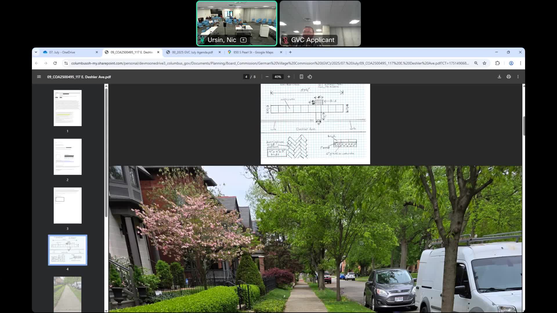Select the highlighted page 4 thumbnail

click(68, 250)
